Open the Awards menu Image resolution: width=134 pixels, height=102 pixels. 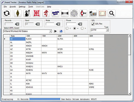pyautogui.click(x=13, y=7)
